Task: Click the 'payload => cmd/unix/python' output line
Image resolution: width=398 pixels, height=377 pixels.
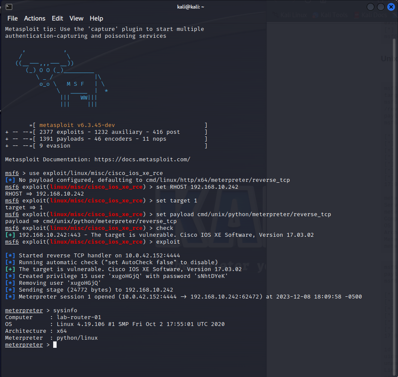Action: [x=91, y=221]
